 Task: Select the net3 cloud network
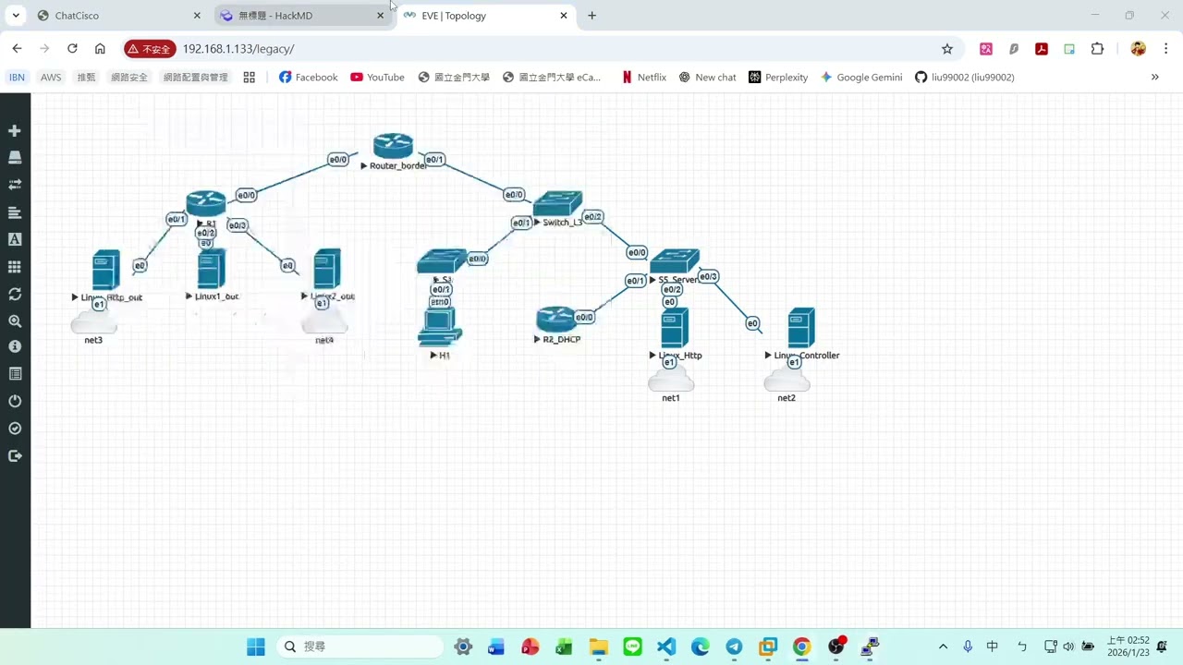(x=94, y=321)
